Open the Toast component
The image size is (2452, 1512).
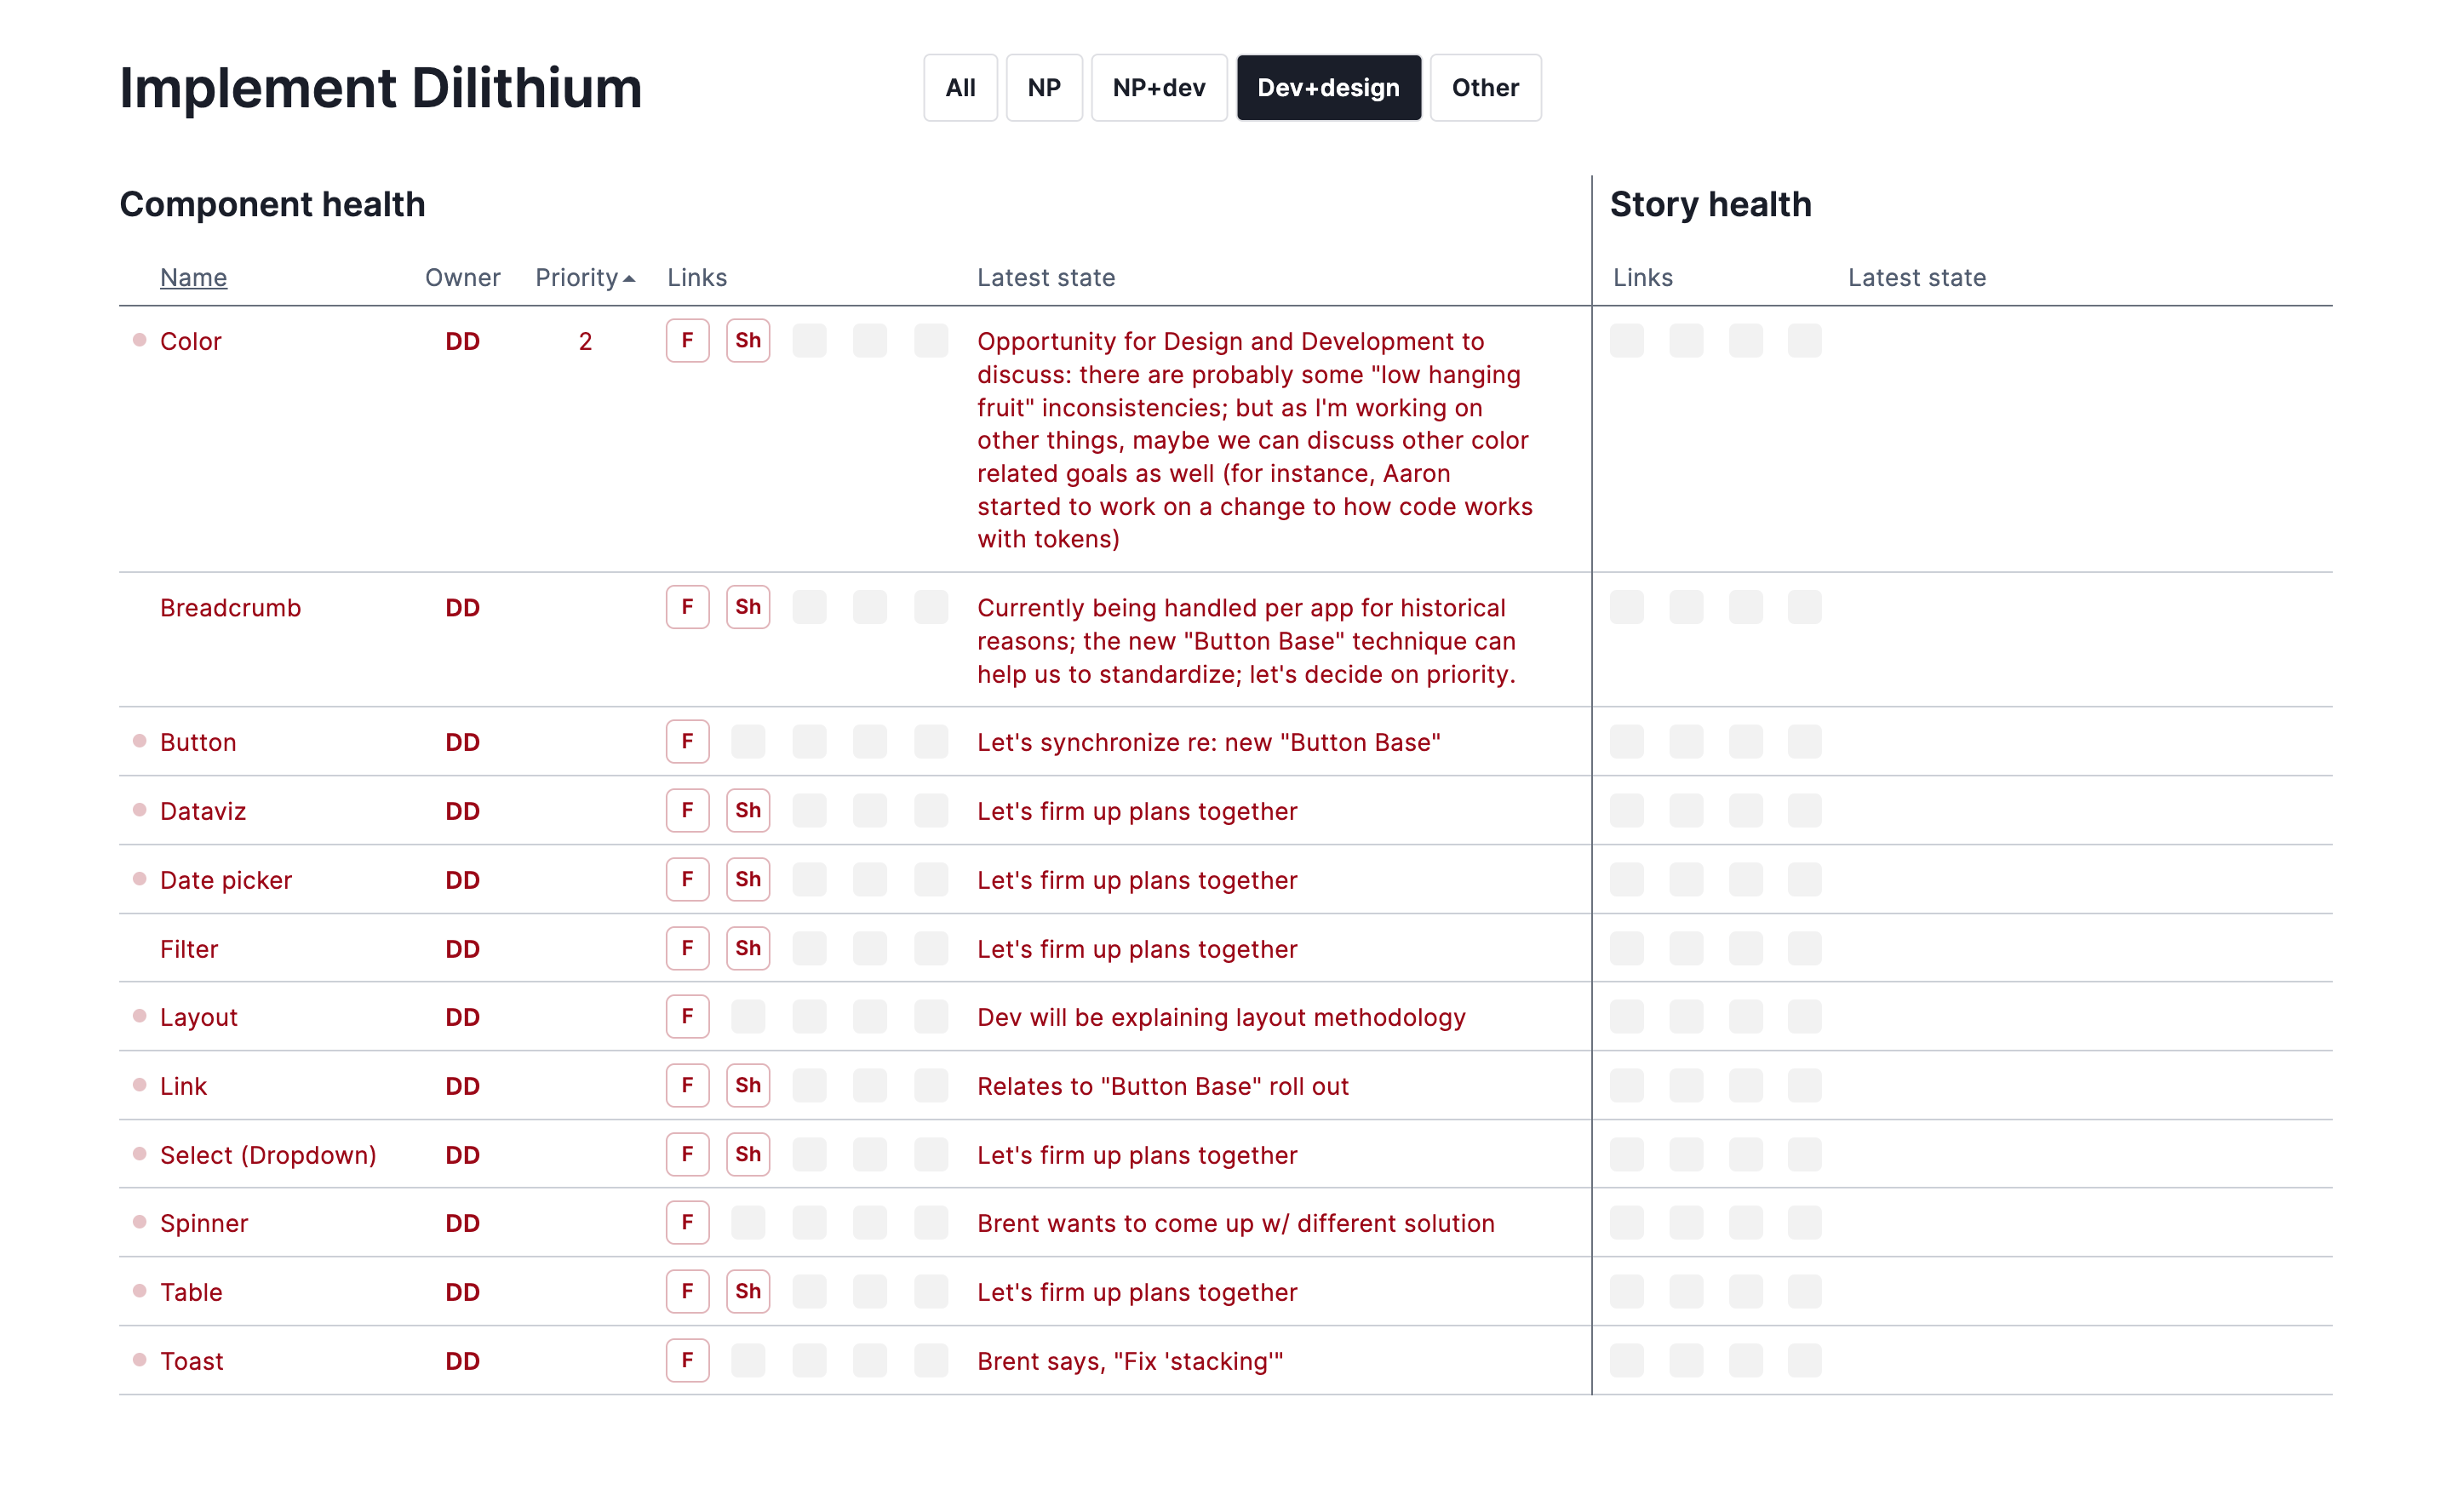tap(192, 1362)
